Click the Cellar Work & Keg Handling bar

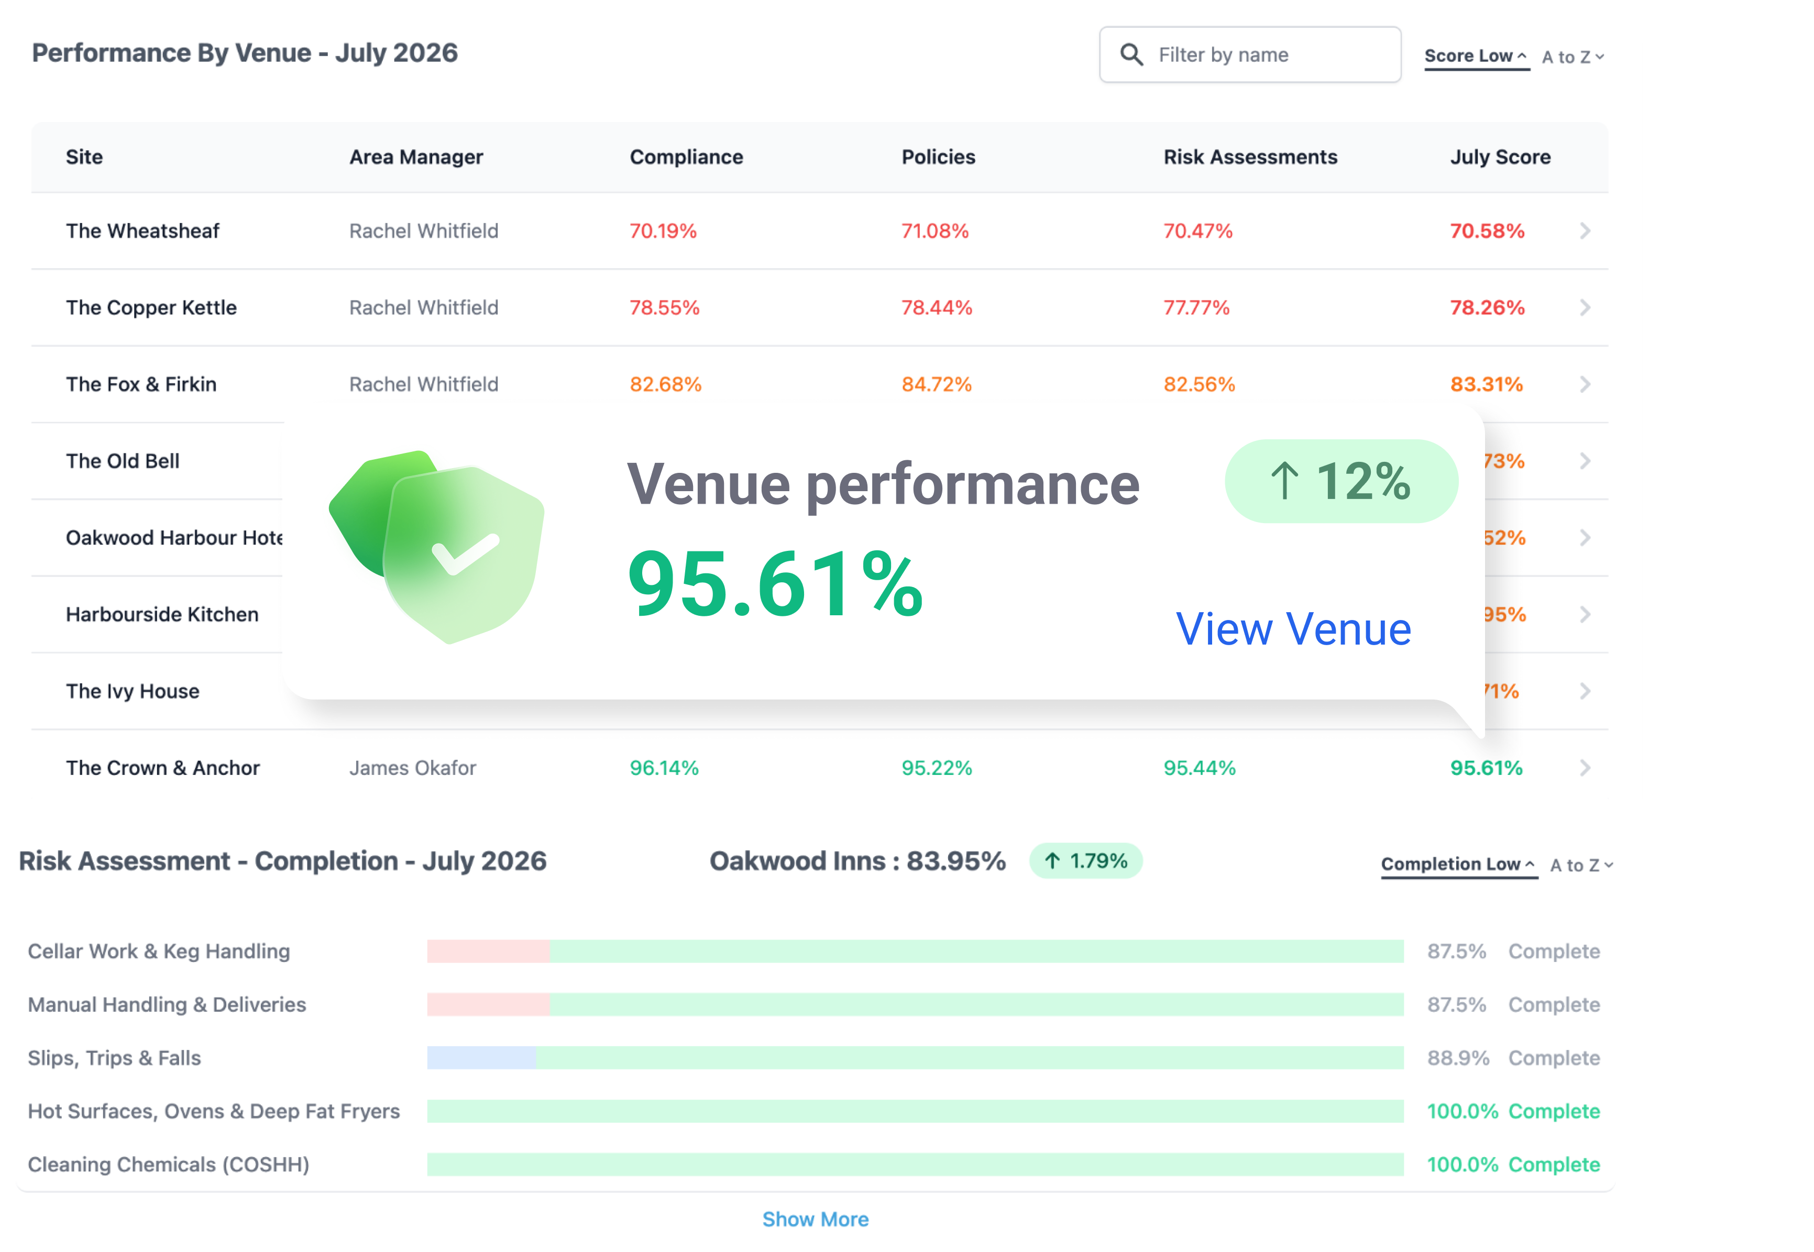(x=915, y=951)
